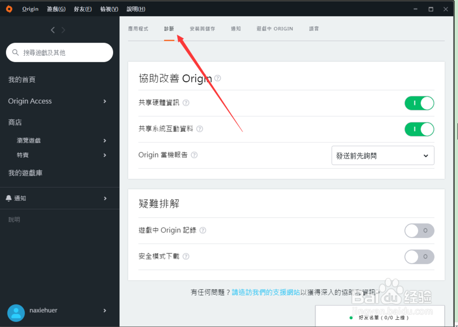Open 特賣 in the sidebar
The image size is (458, 327).
pyautogui.click(x=23, y=155)
